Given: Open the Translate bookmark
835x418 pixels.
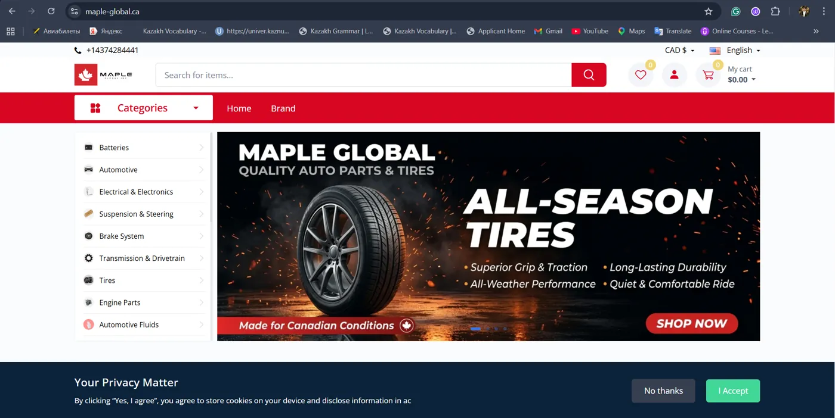Looking at the screenshot, I should [673, 31].
